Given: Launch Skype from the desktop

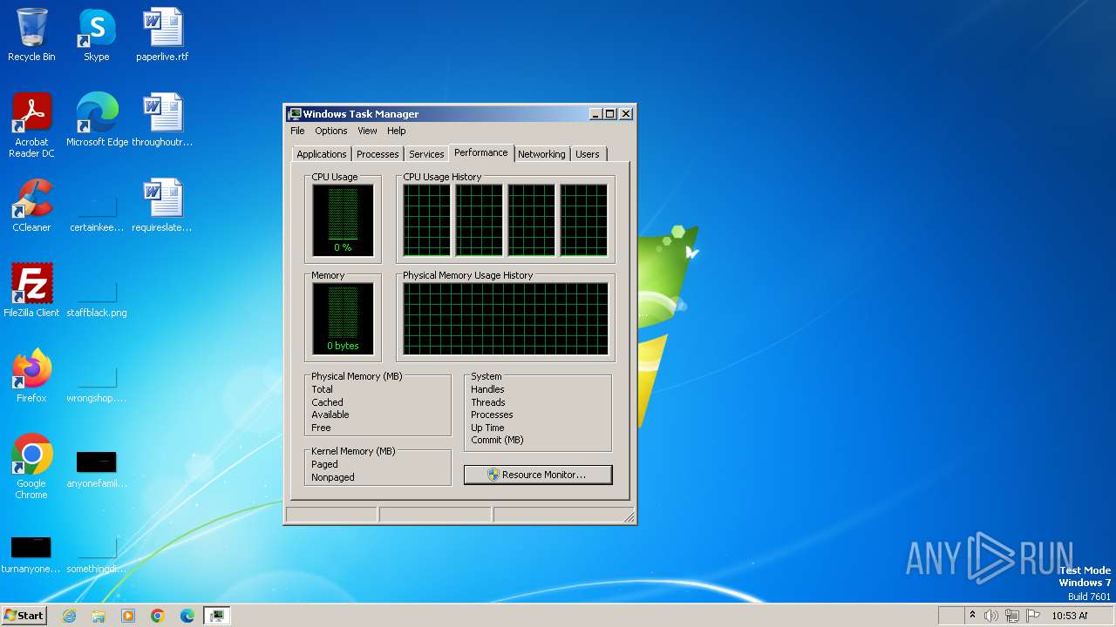Looking at the screenshot, I should (96, 35).
